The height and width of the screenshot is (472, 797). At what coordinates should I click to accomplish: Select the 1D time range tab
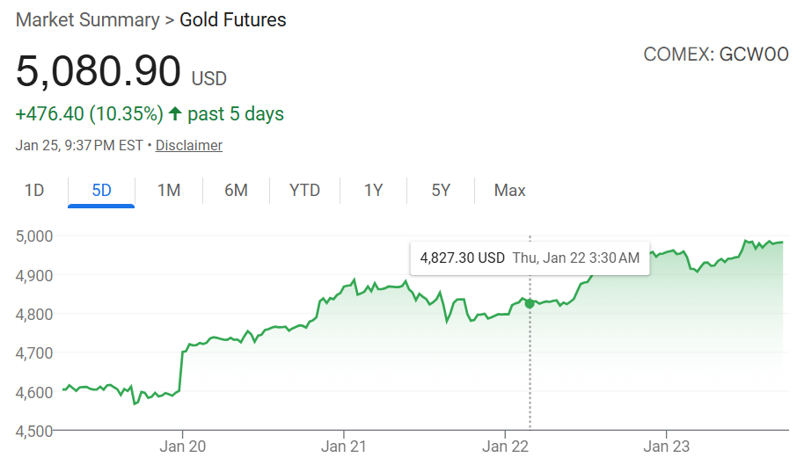(34, 190)
